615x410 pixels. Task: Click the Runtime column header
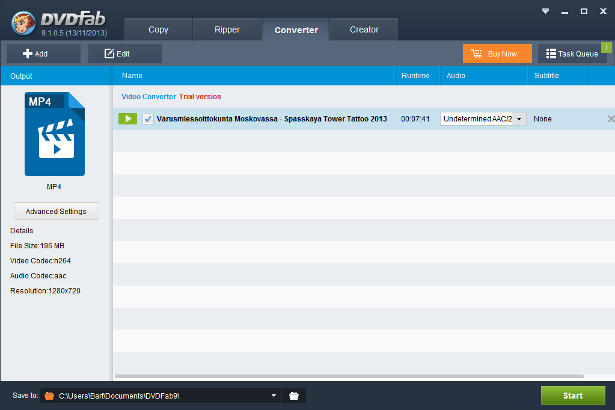(x=416, y=76)
